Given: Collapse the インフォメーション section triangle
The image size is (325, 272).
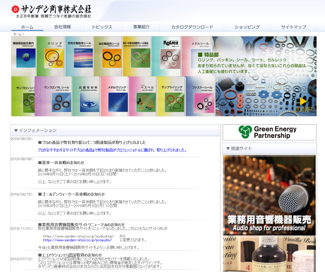Looking at the screenshot, I should (16, 130).
